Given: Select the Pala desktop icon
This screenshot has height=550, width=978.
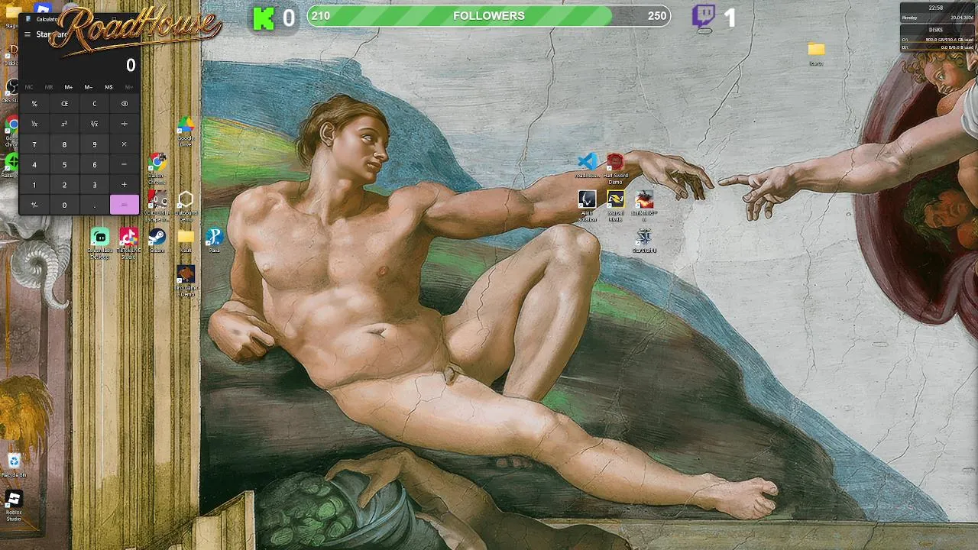Looking at the screenshot, I should 214,241.
